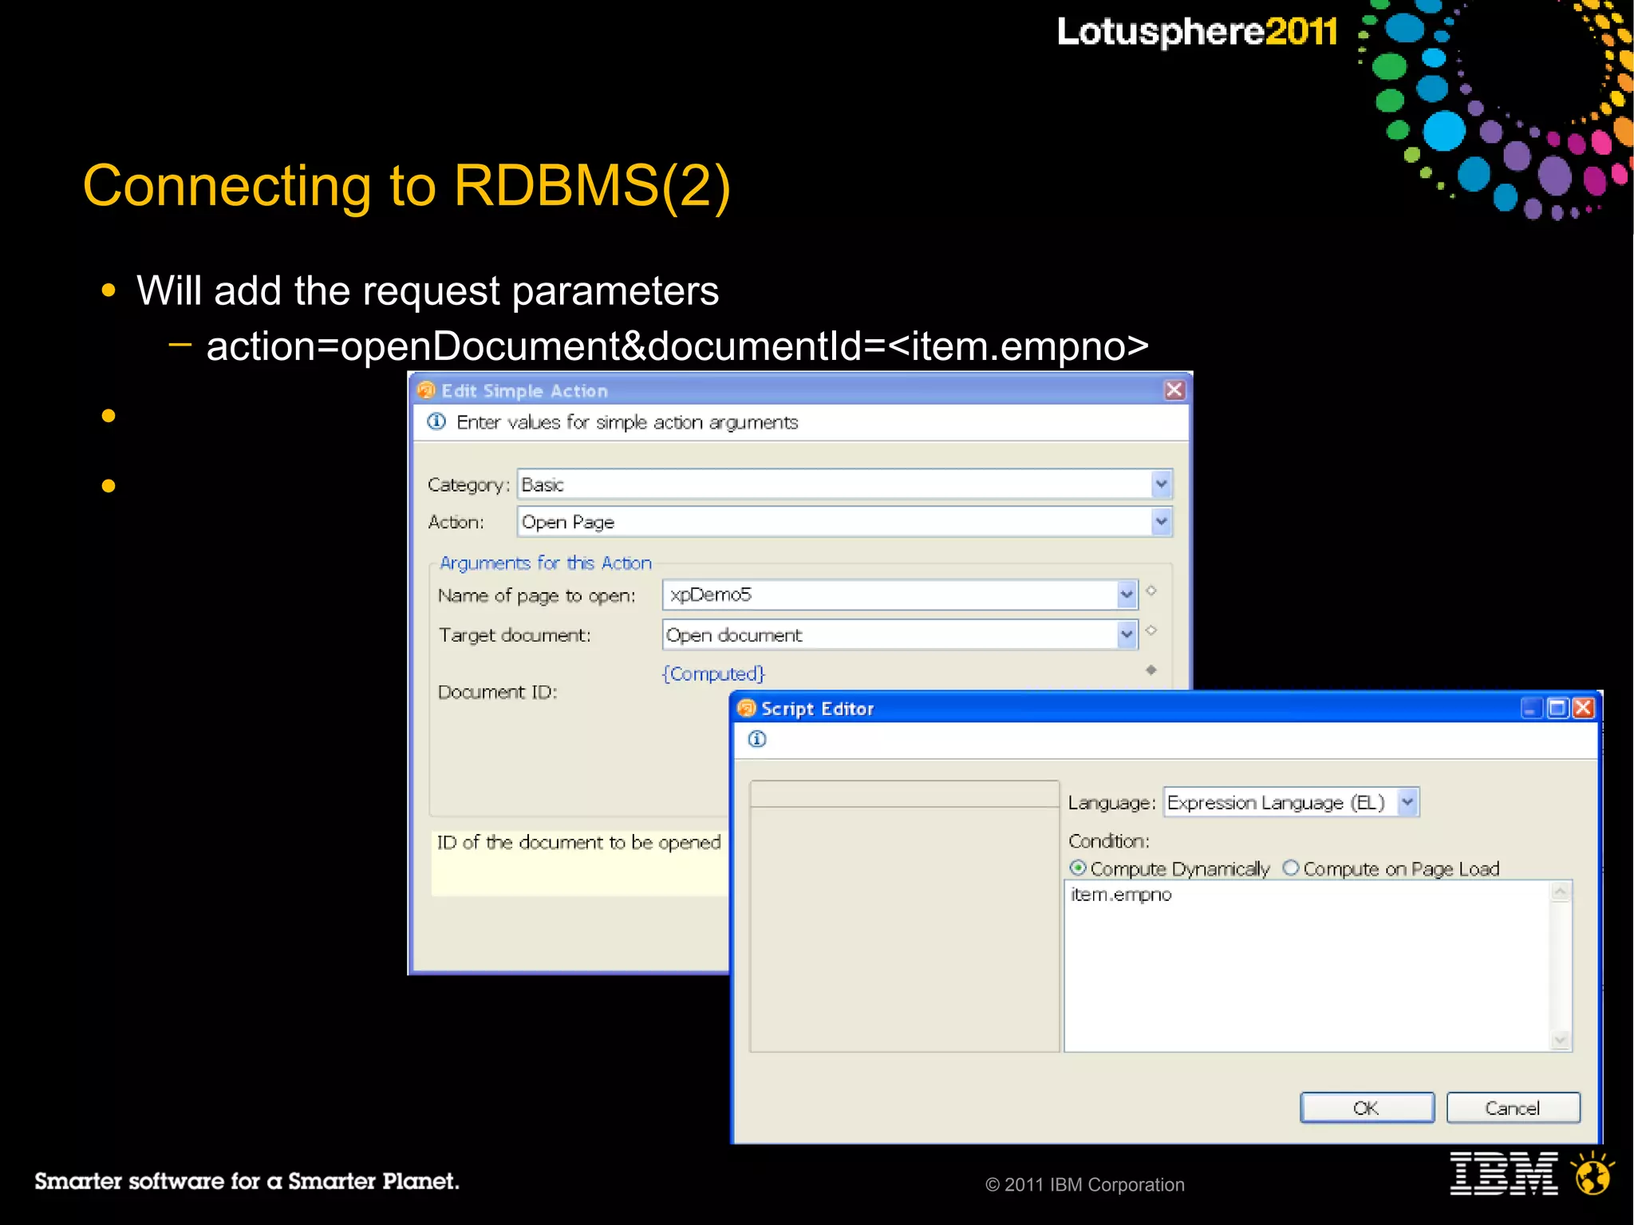Click the Edit Simple Action title bar icon
Screen dimensions: 1634x1225
427,389
